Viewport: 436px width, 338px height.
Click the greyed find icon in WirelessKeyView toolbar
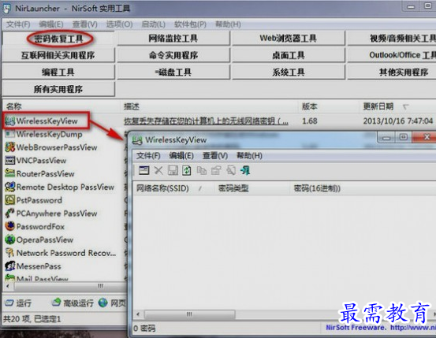click(x=231, y=170)
